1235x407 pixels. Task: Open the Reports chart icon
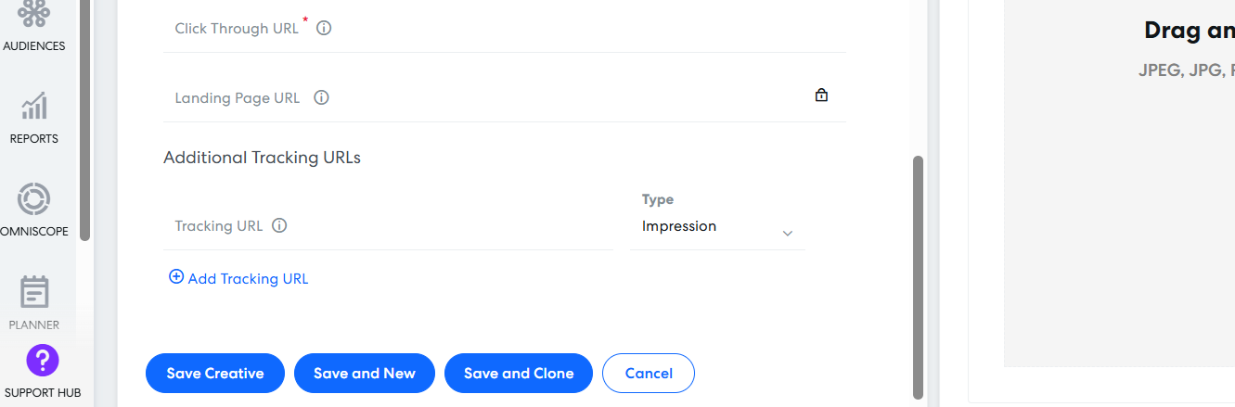click(x=34, y=106)
